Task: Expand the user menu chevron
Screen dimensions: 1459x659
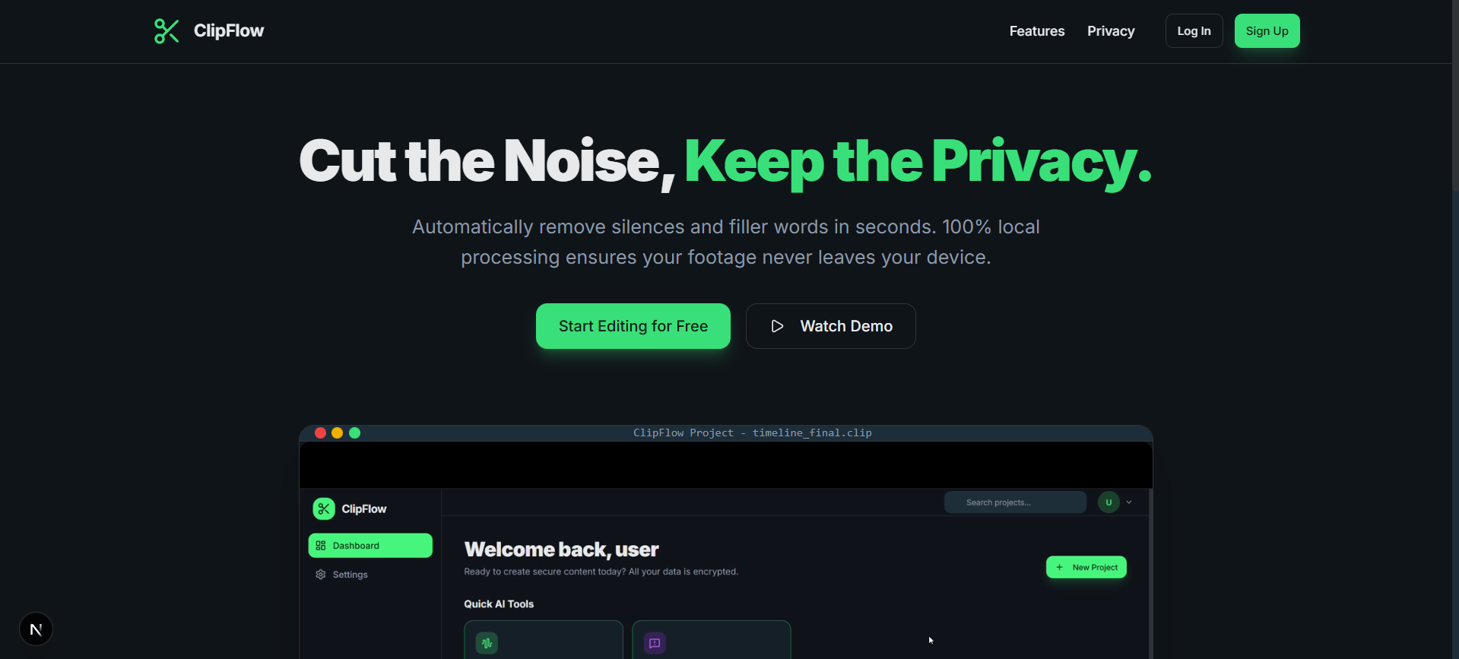Action: point(1129,502)
